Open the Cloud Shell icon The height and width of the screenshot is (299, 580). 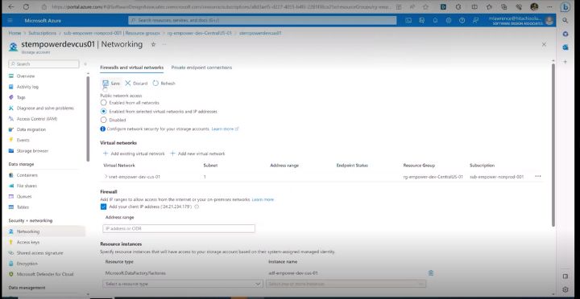click(408, 21)
